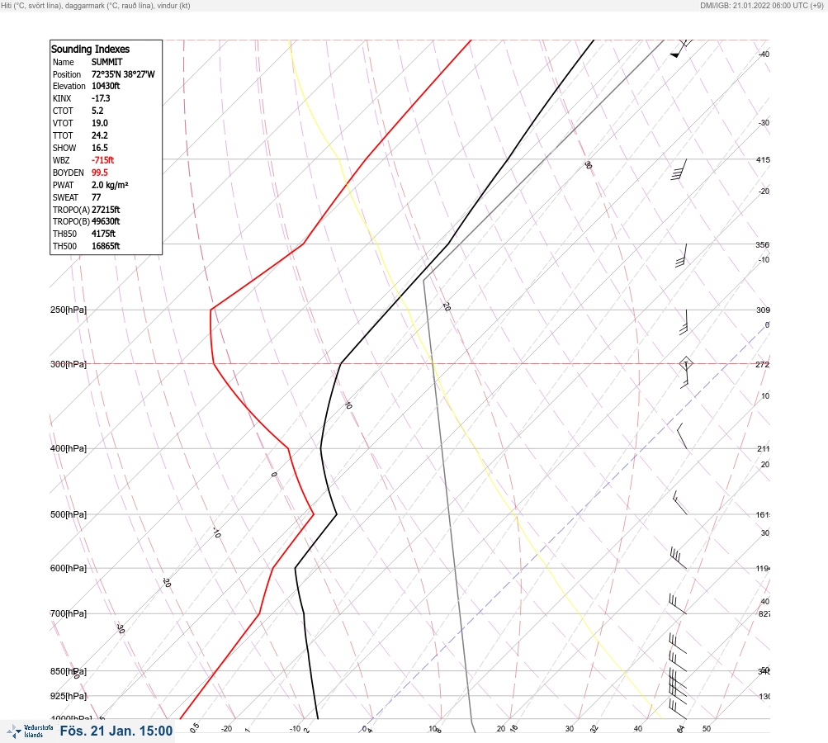The width and height of the screenshot is (828, 743).
Task: Click the red BOYDEN value 99.5
Action: 100,173
